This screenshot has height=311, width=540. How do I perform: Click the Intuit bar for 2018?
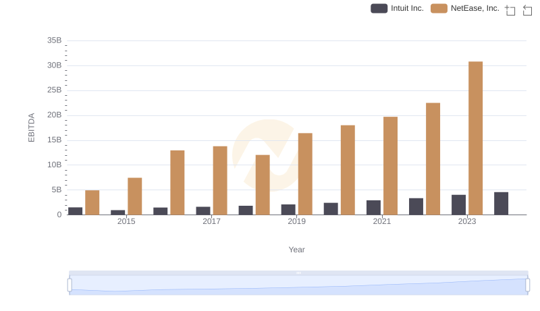(x=246, y=210)
